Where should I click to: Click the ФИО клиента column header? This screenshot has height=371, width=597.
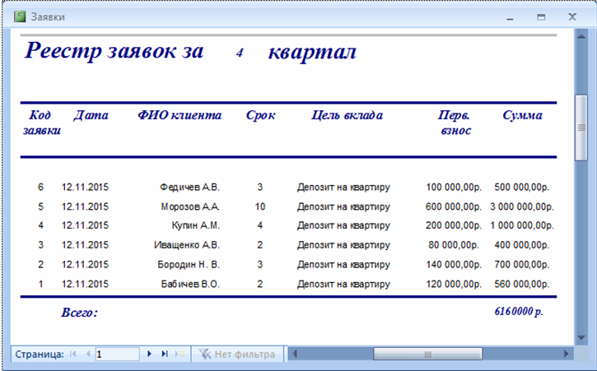[180, 115]
